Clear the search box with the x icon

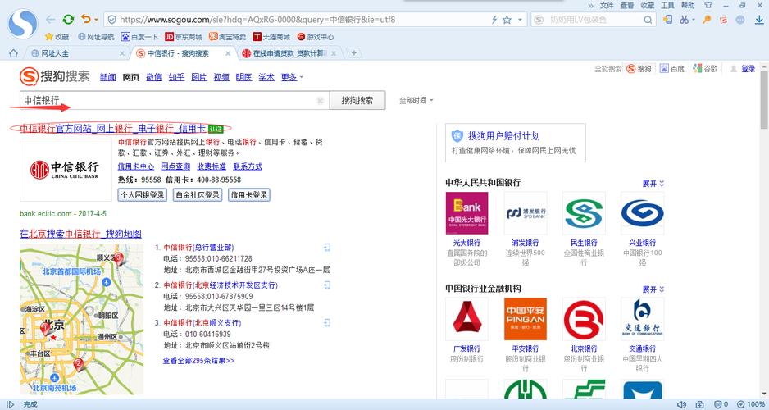[x=321, y=101]
